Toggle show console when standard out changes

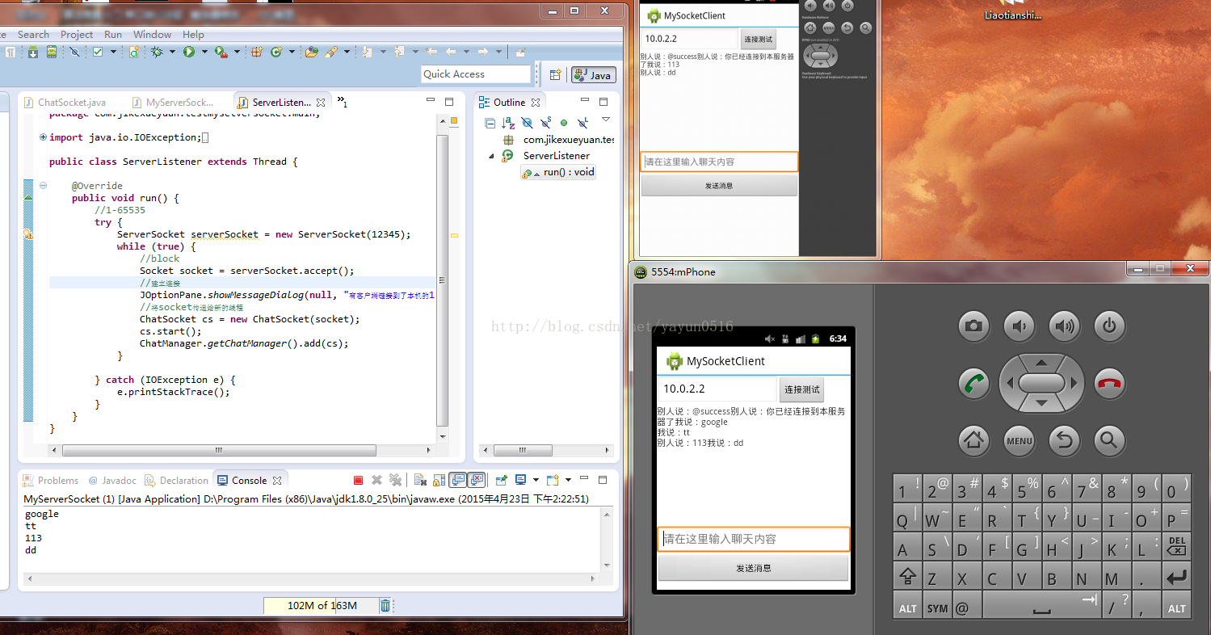click(457, 480)
